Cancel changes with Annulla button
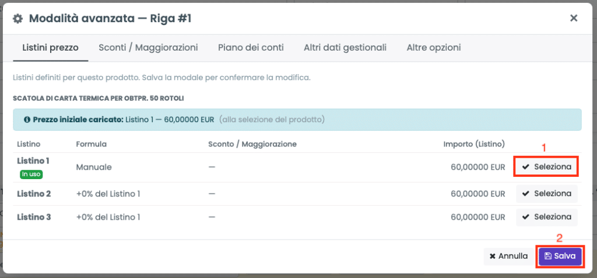Viewport: 597px width, 278px height. [x=508, y=256]
